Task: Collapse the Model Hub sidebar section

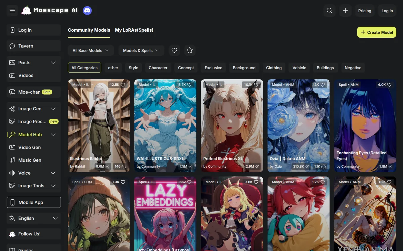Action: (x=53, y=135)
